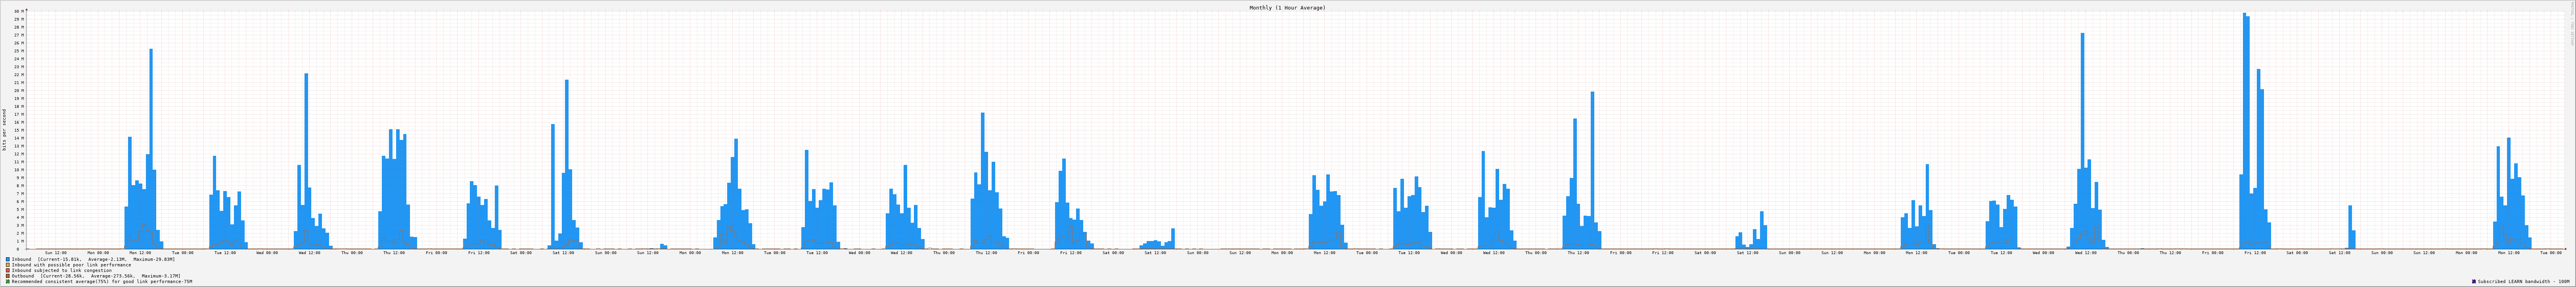Click the red link congestion legend swatch
The width and height of the screenshot is (2576, 287).
8,270
